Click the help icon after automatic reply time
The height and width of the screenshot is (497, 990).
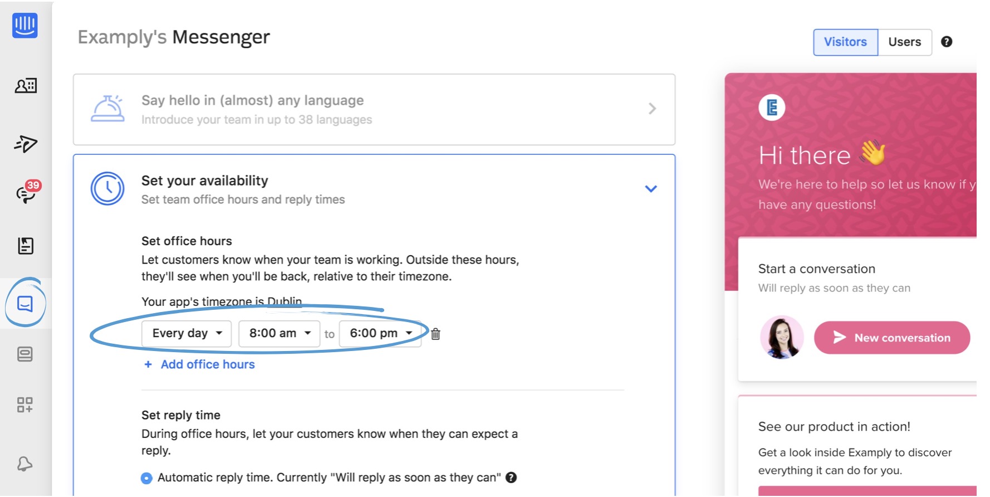pos(511,477)
